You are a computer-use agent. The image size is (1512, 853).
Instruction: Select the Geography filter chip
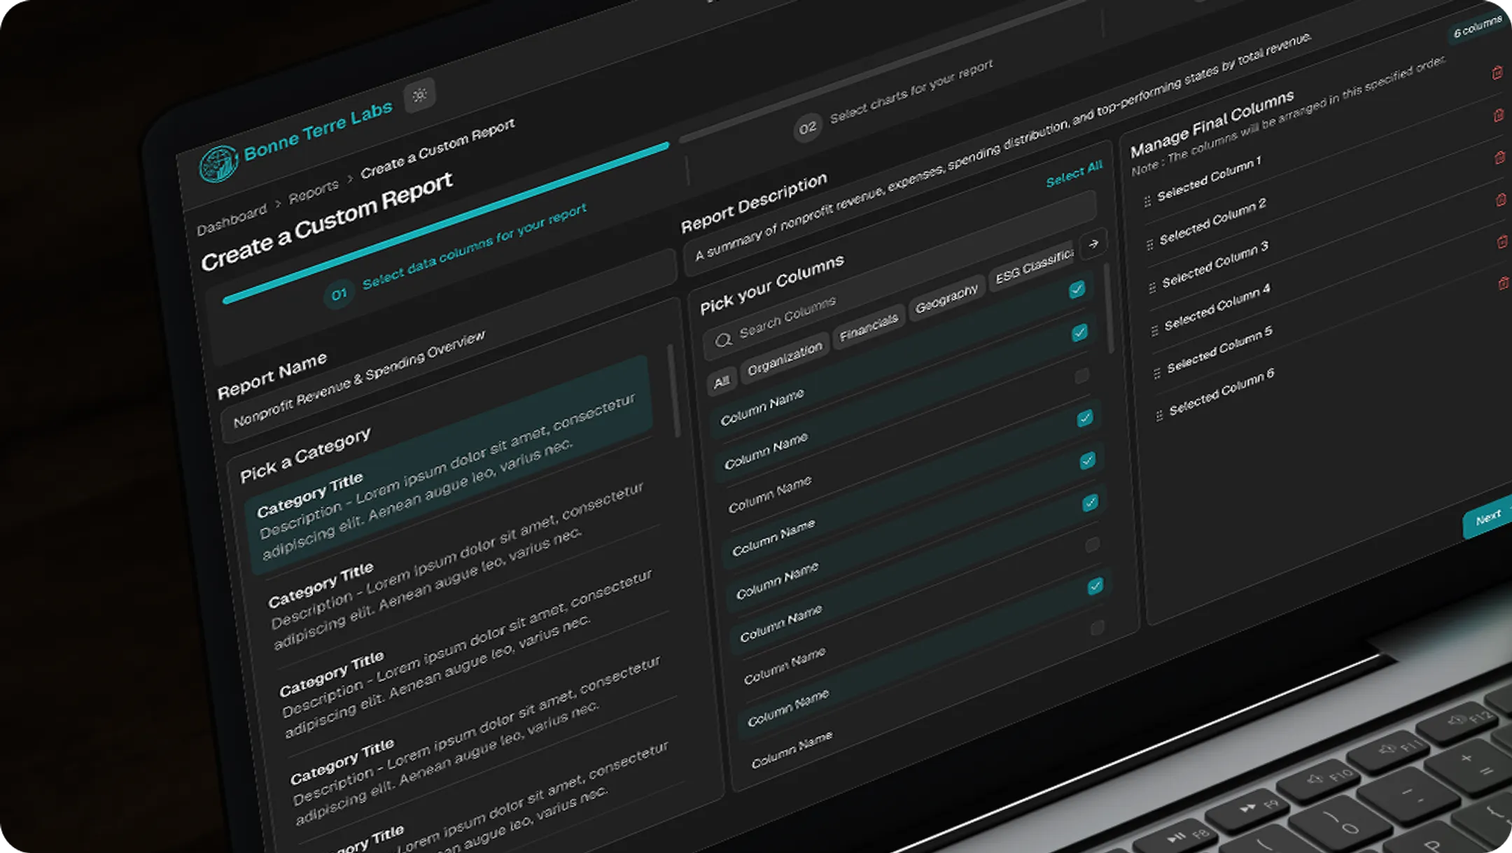pos(946,298)
